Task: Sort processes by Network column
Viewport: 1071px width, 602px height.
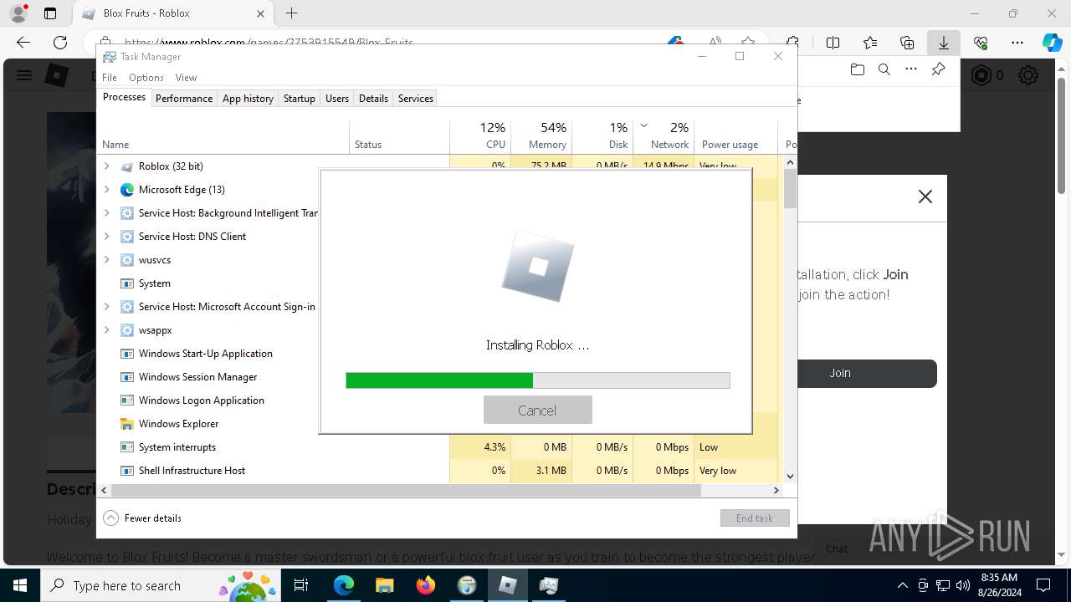Action: (x=664, y=136)
